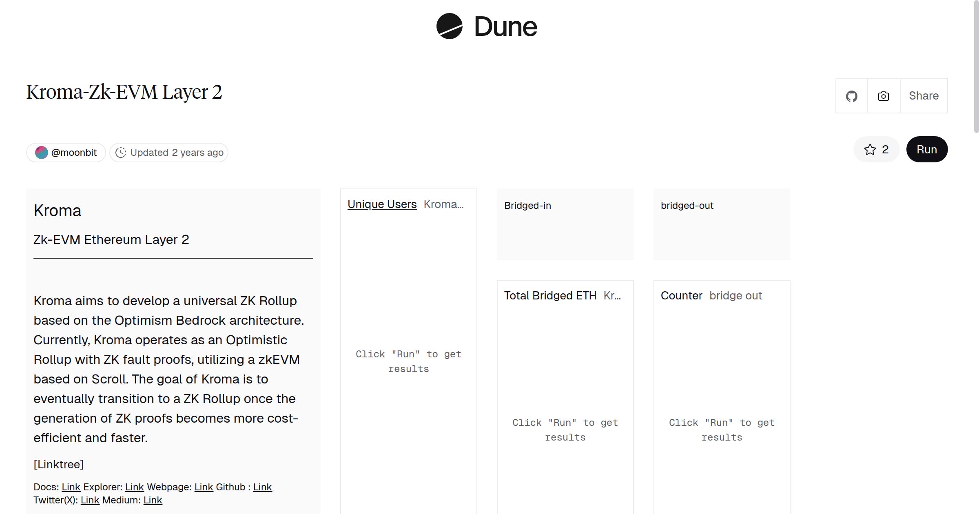Open the Webpage link
Screen dimensions: 979x514
point(204,487)
